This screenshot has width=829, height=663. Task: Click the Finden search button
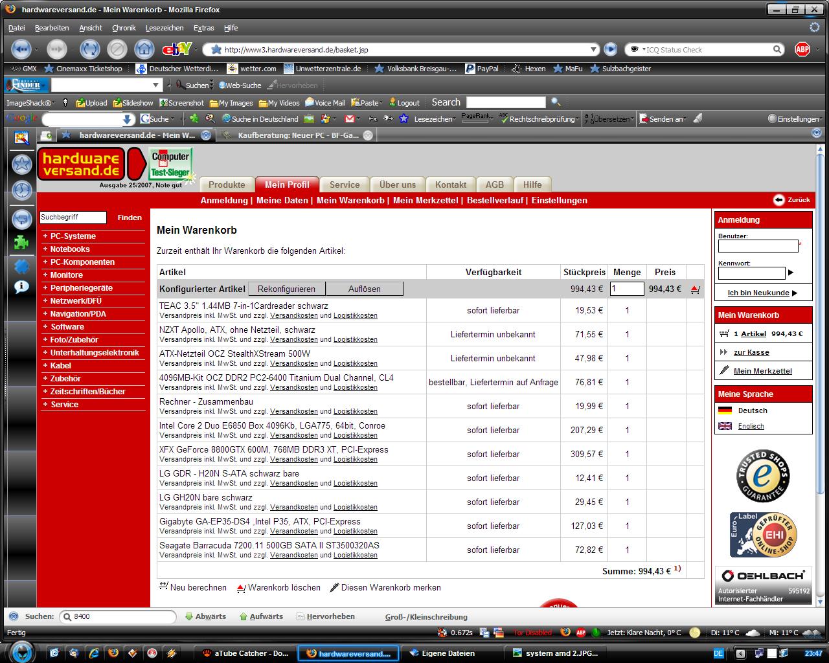tap(130, 218)
